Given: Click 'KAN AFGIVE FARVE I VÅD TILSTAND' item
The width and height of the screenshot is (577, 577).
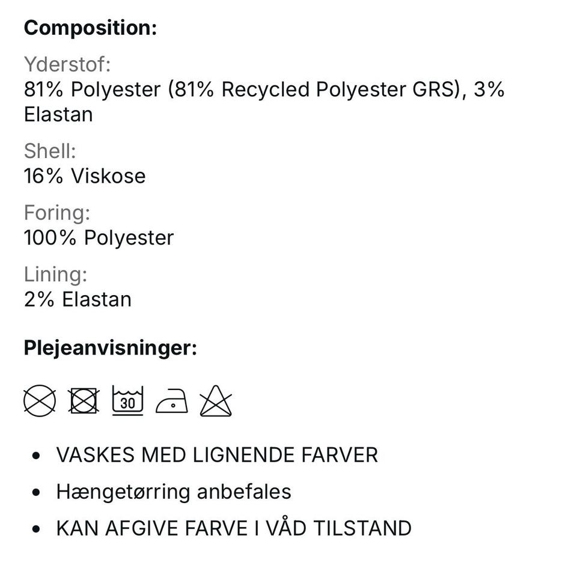Looking at the screenshot, I should pyautogui.click(x=234, y=528).
